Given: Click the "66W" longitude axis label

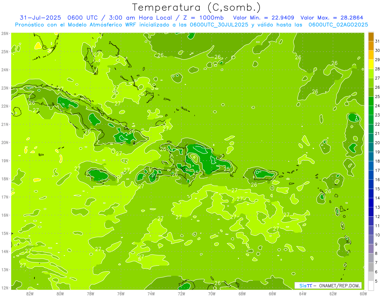Looking at the screenshot, I should pyautogui.click(x=272, y=293).
